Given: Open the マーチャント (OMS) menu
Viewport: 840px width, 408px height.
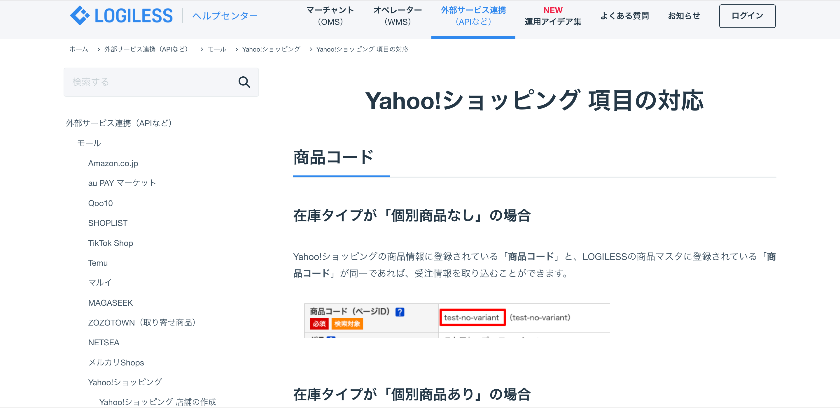Looking at the screenshot, I should point(330,16).
